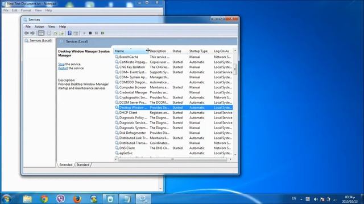The width and height of the screenshot is (364, 204).
Task: Show hidden tray icons arrow
Action: click(x=301, y=199)
